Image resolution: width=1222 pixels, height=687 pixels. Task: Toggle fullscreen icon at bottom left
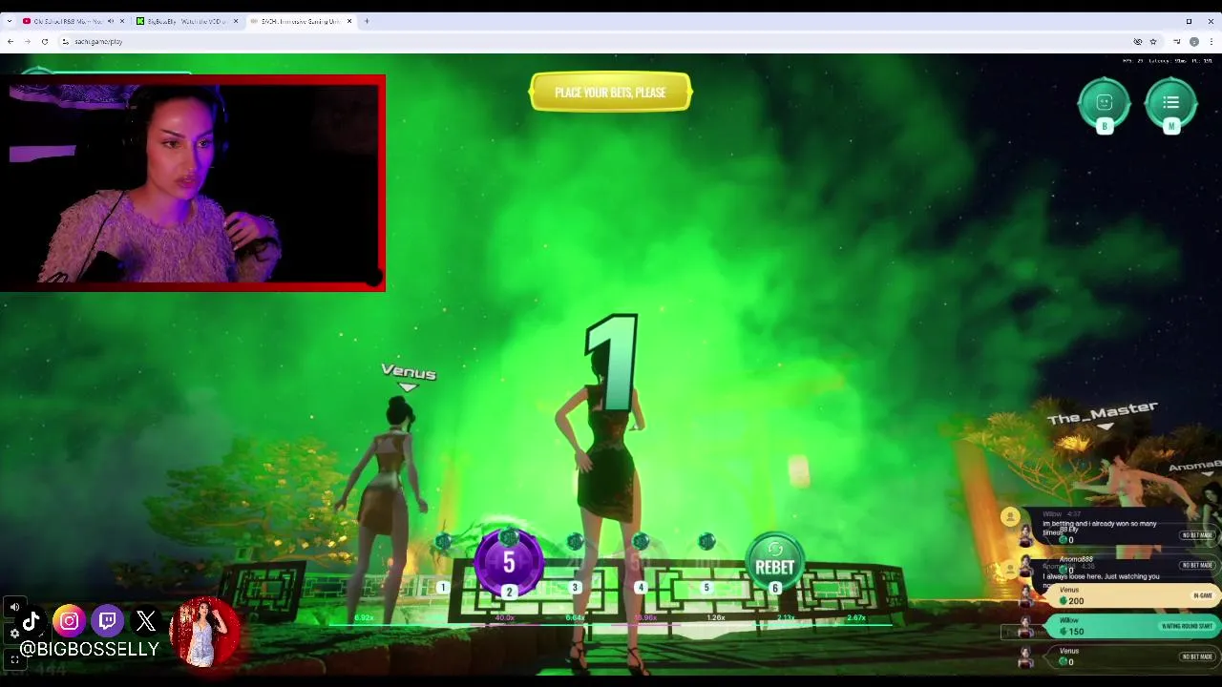(x=14, y=659)
